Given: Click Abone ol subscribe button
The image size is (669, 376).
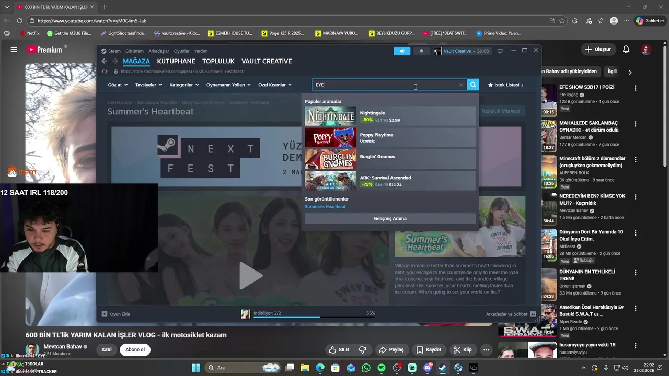Looking at the screenshot, I should (135, 350).
